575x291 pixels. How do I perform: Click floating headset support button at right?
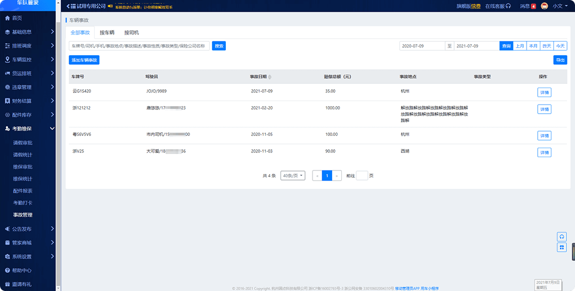[562, 236]
